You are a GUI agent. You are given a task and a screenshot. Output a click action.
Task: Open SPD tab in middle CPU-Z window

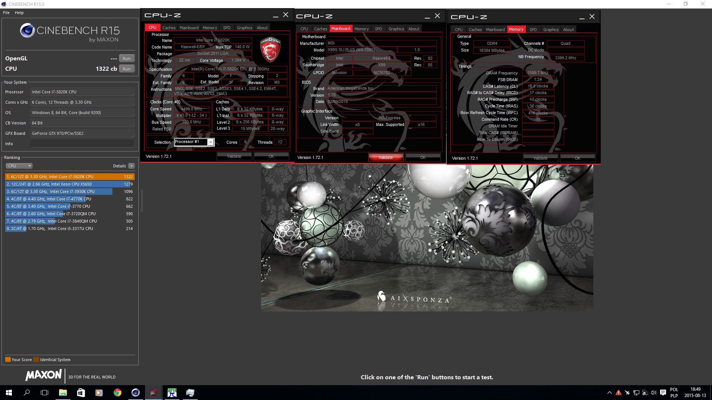coord(379,29)
